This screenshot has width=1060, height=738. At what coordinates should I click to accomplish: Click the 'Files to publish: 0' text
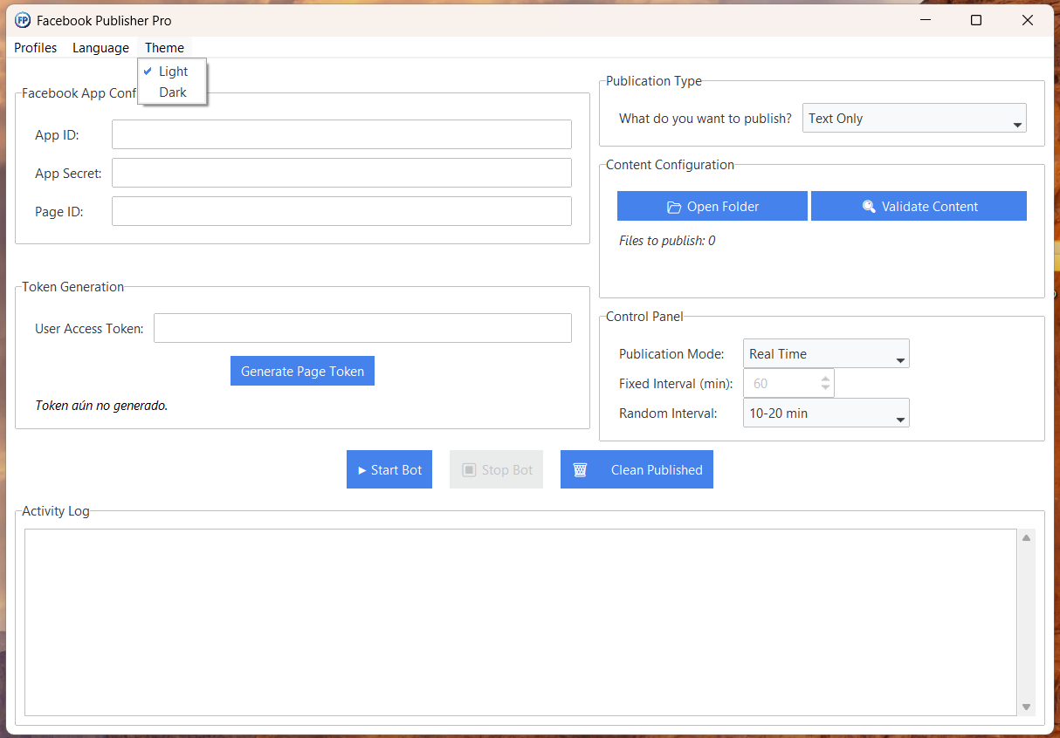click(667, 241)
